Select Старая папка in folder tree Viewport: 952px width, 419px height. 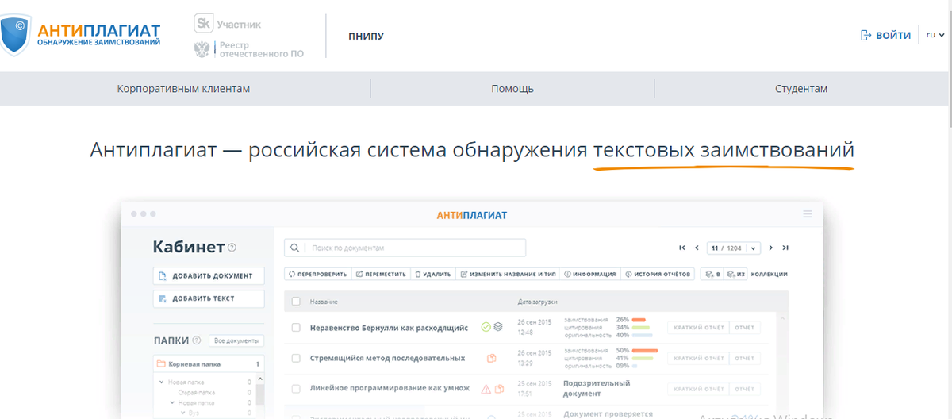(x=196, y=392)
